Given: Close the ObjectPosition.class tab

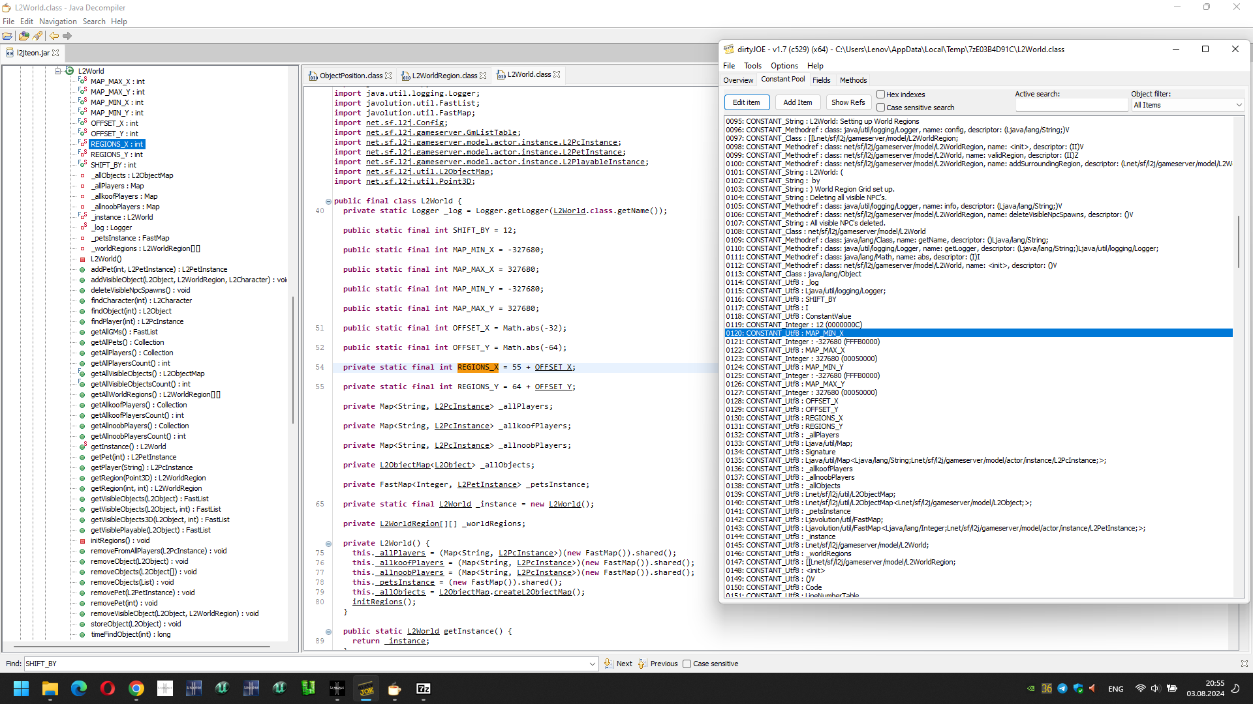Looking at the screenshot, I should [x=389, y=76].
